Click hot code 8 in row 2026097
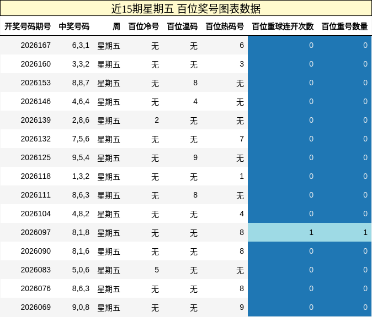Screen dimensions: 372x317 click(242, 232)
